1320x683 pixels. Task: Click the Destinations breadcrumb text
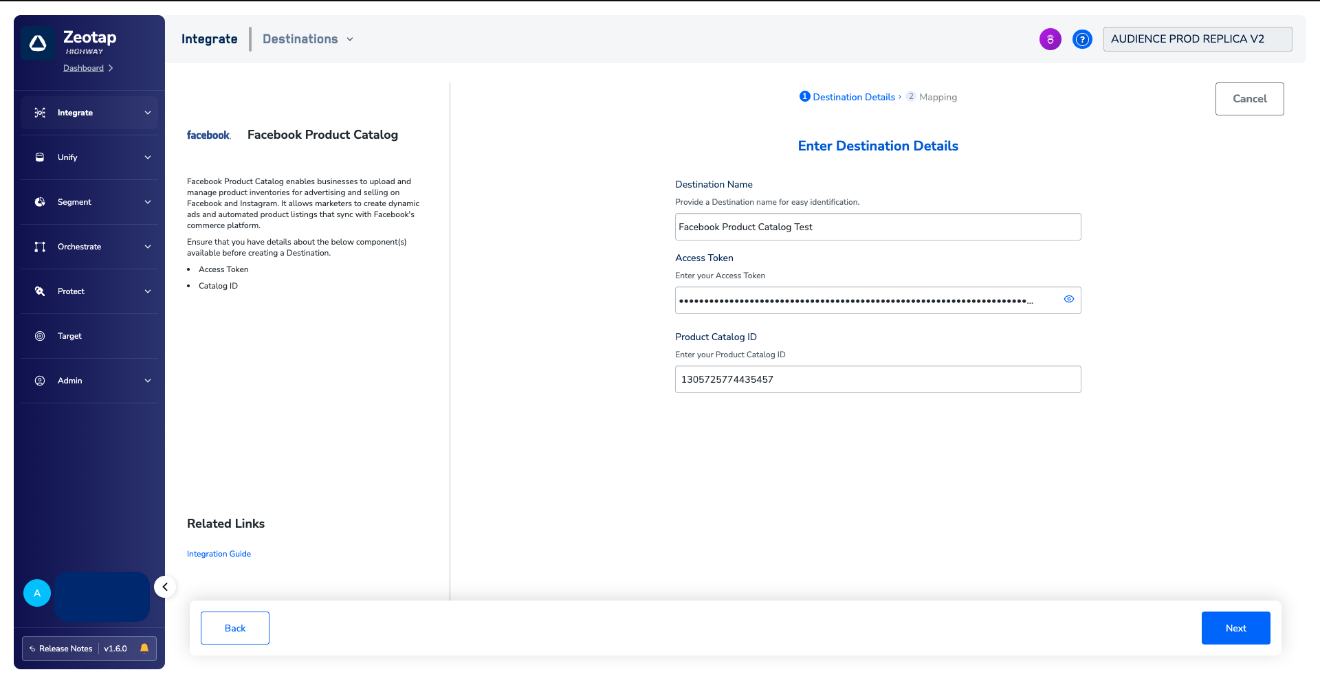(x=300, y=39)
